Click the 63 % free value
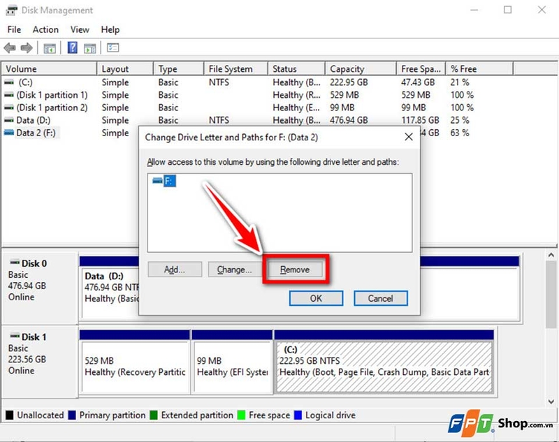The width and height of the screenshot is (559, 442). click(x=460, y=133)
